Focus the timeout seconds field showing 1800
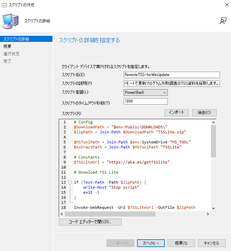 tap(145, 101)
